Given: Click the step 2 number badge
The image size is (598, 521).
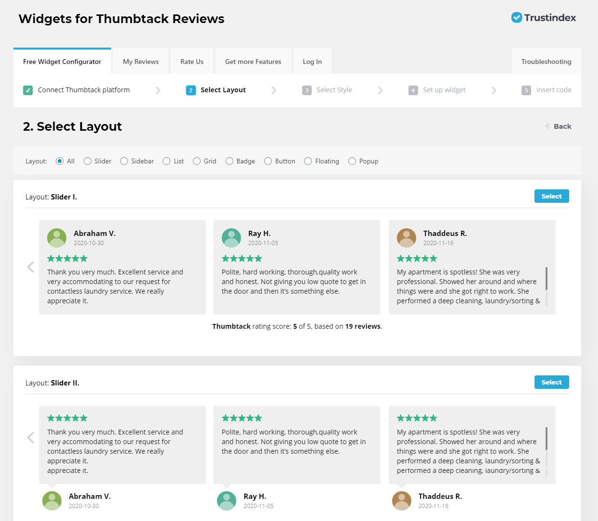Looking at the screenshot, I should tap(191, 90).
